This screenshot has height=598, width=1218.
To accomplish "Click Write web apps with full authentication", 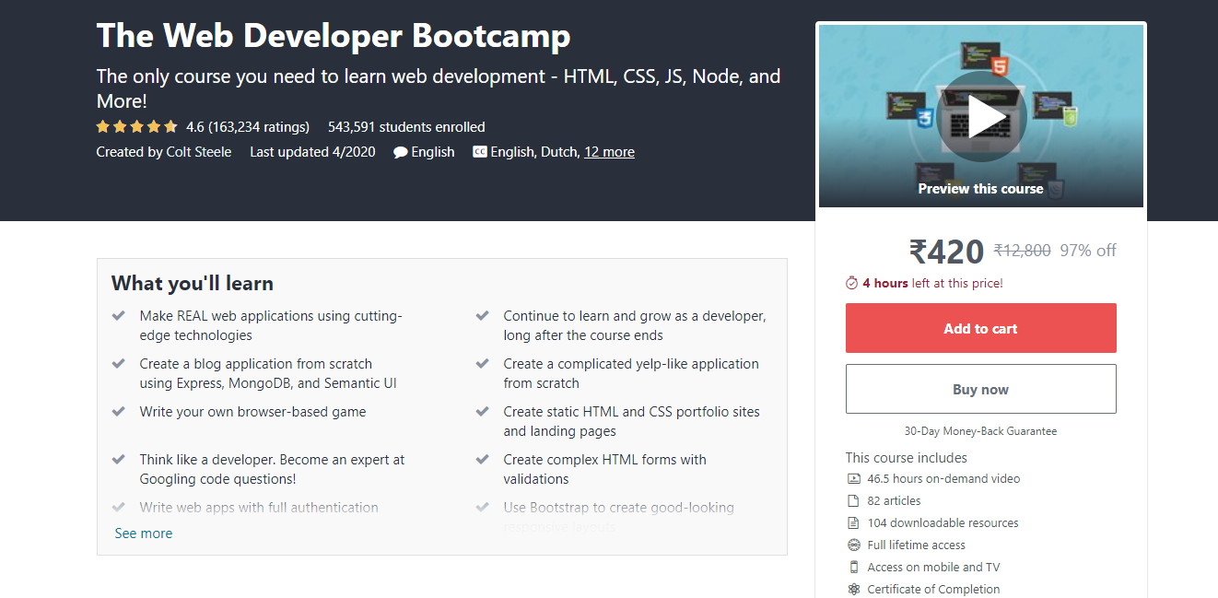I will pyautogui.click(x=259, y=508).
